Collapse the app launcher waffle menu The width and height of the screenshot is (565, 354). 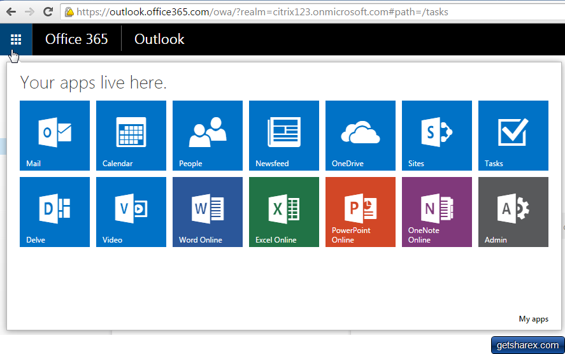click(16, 39)
